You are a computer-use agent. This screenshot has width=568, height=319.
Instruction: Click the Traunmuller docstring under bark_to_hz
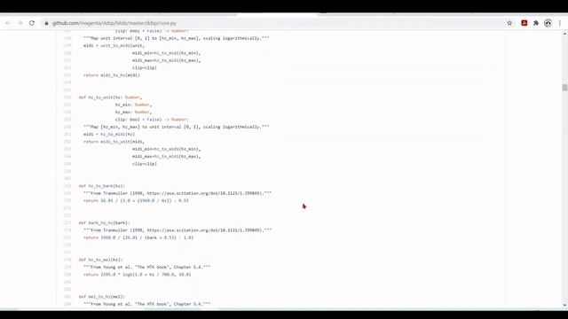177,230
